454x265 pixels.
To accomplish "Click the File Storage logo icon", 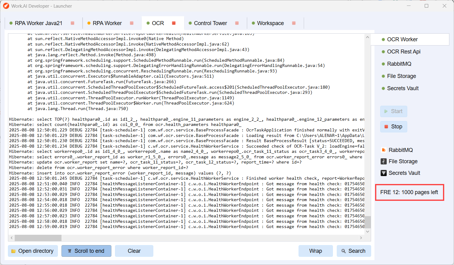I will tap(383, 161).
